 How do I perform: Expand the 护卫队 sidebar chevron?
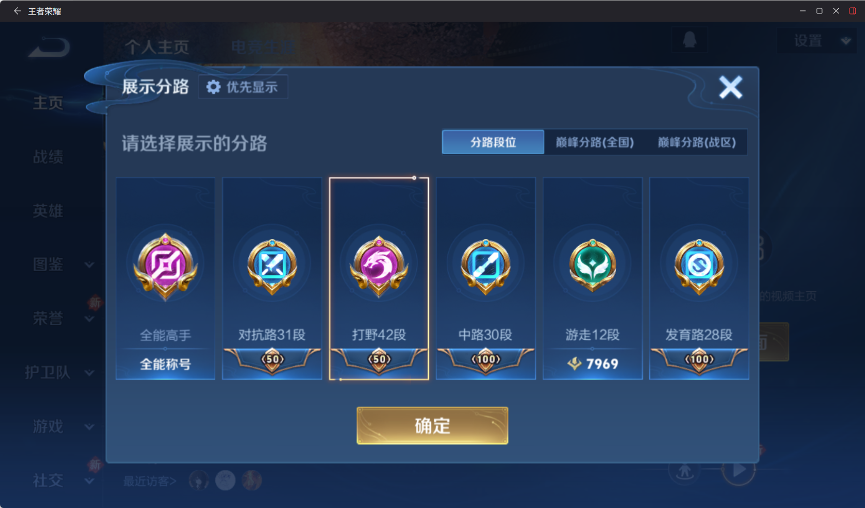click(90, 372)
